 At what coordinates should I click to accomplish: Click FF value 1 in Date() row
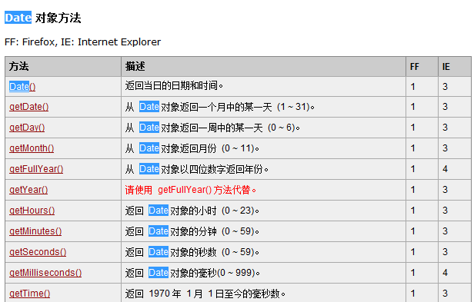click(412, 87)
